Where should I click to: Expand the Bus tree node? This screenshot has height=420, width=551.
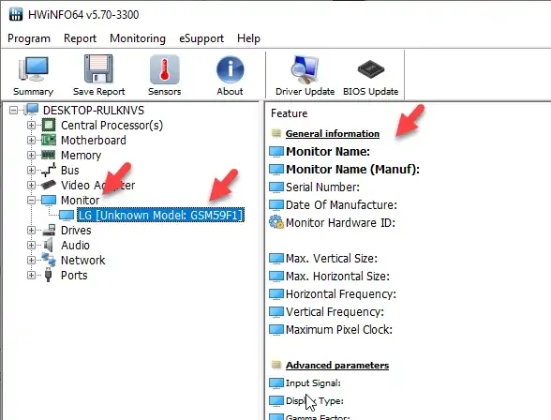click(31, 170)
